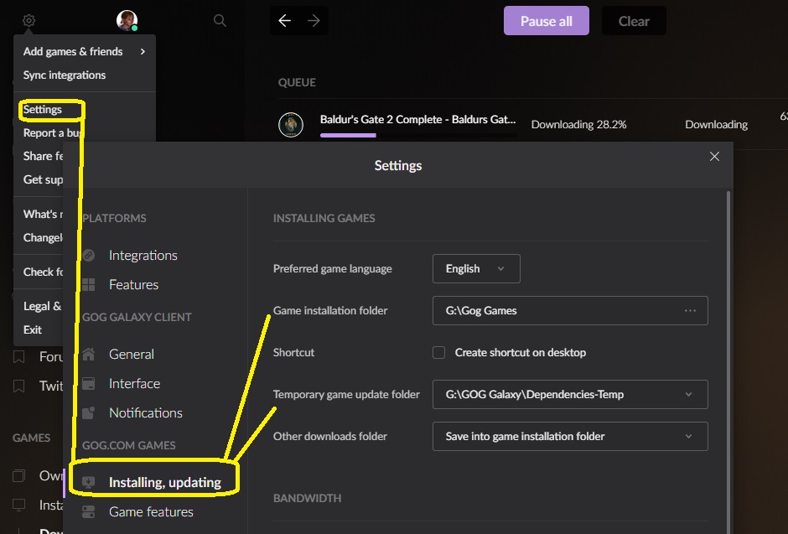Click the INSTALLING GAMES heading
The width and height of the screenshot is (788, 534).
324,218
